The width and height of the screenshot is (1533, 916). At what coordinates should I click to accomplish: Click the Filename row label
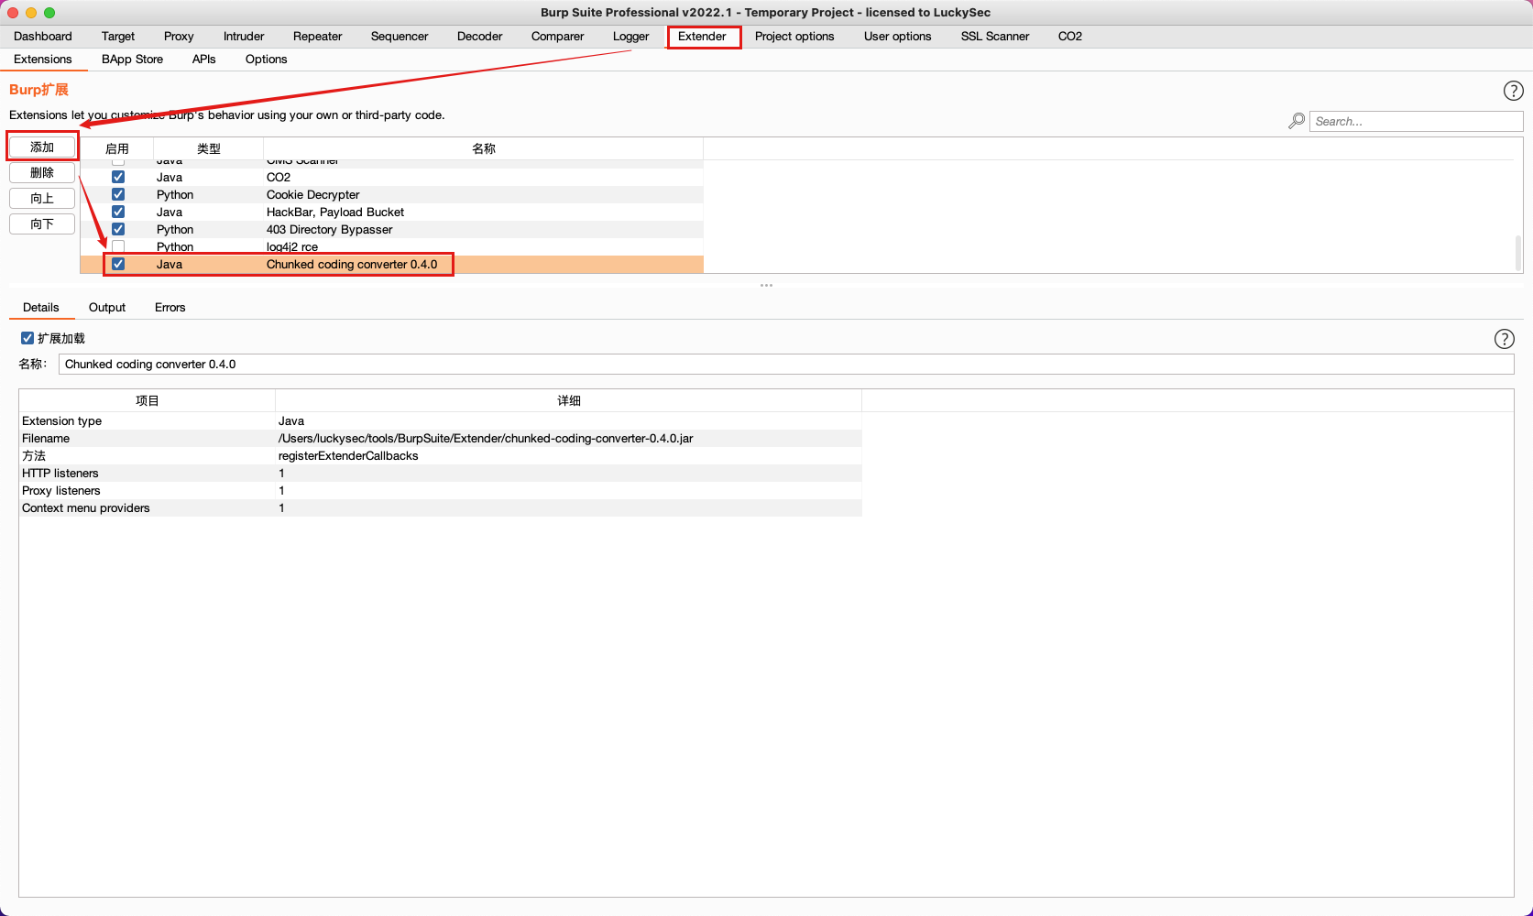click(x=46, y=439)
